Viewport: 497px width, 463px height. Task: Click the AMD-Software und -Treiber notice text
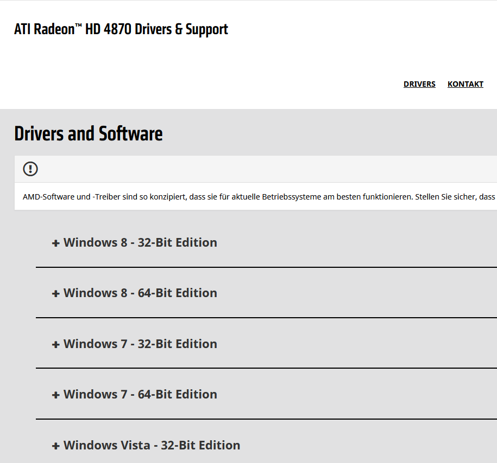point(259,197)
